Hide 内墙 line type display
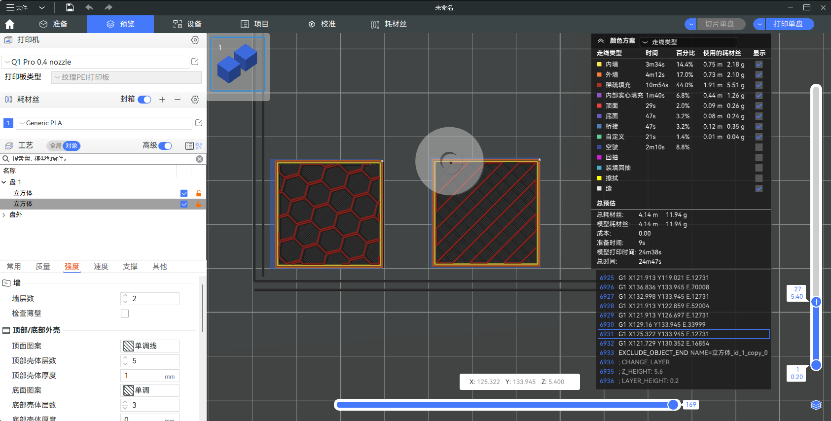The width and height of the screenshot is (831, 421). point(759,65)
